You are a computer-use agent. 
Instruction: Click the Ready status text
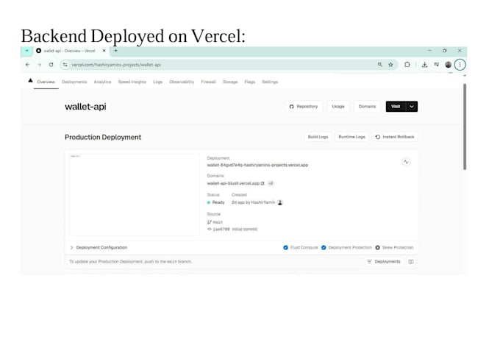point(218,202)
